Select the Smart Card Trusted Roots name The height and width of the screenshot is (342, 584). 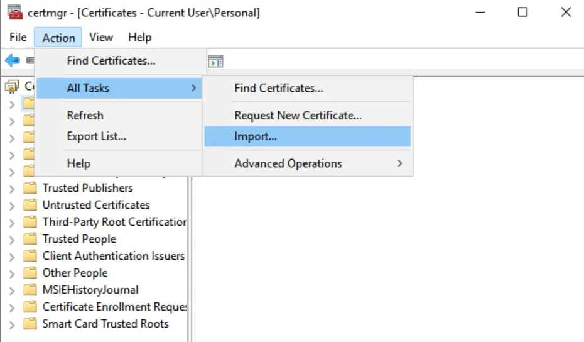tap(105, 324)
